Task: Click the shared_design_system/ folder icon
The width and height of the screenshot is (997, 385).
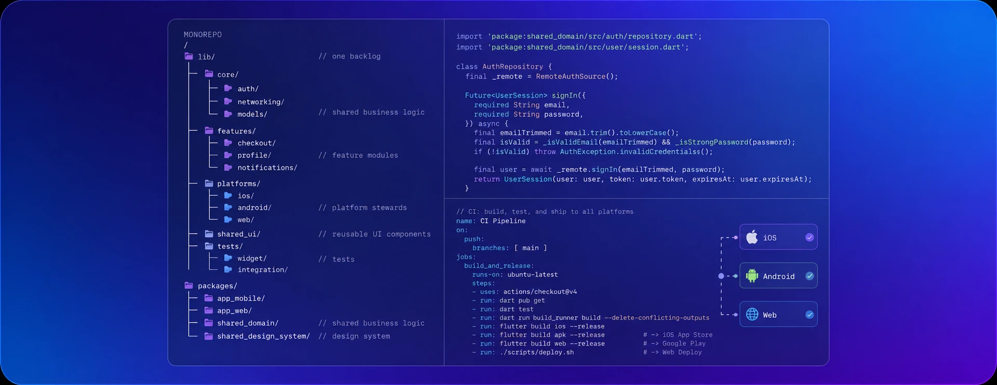Action: click(209, 336)
